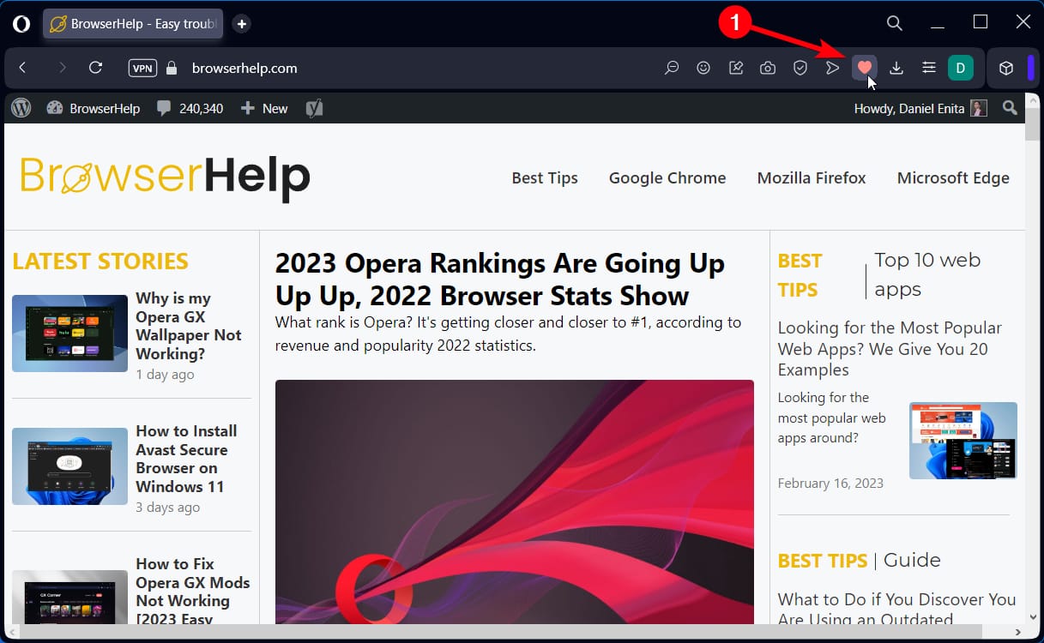Viewport: 1044px width, 643px height.
Task: Toggle the VPN badge
Action: click(x=142, y=68)
